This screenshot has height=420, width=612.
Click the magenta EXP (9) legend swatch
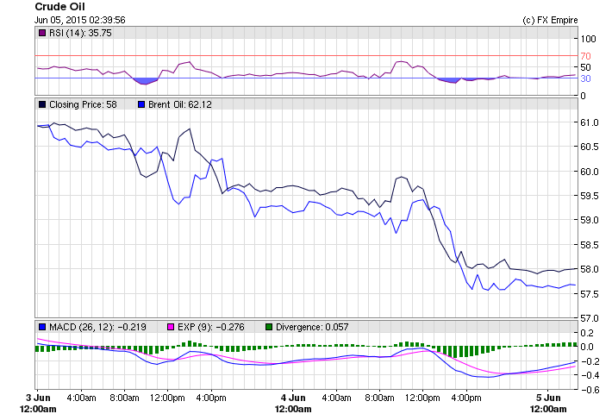170,327
